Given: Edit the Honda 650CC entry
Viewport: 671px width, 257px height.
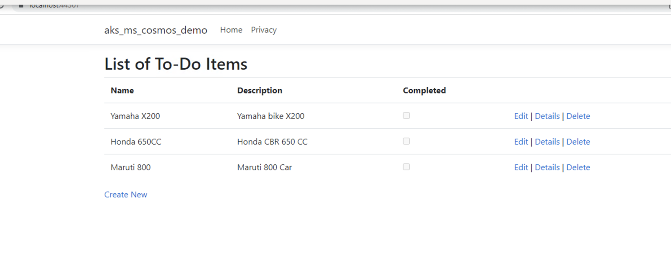Looking at the screenshot, I should (x=520, y=141).
